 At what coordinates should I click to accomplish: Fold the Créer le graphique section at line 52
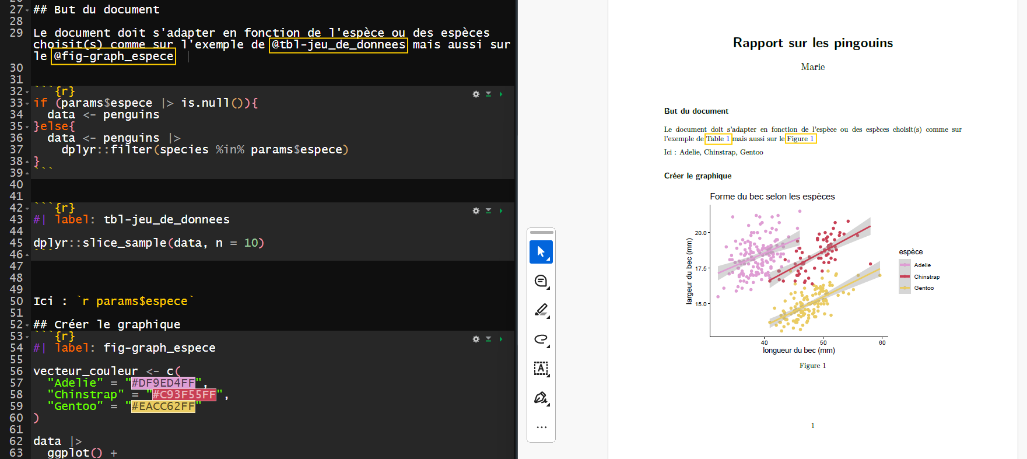(27, 325)
